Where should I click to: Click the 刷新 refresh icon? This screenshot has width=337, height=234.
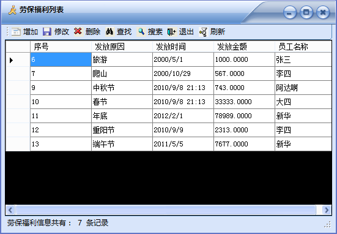(x=203, y=32)
